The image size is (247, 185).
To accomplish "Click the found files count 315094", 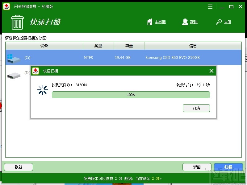I will [81, 85].
